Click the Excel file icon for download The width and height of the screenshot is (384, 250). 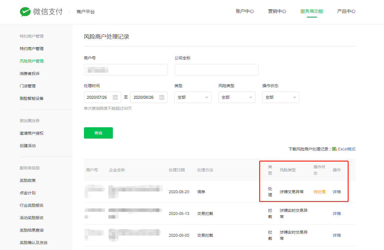[334, 149]
